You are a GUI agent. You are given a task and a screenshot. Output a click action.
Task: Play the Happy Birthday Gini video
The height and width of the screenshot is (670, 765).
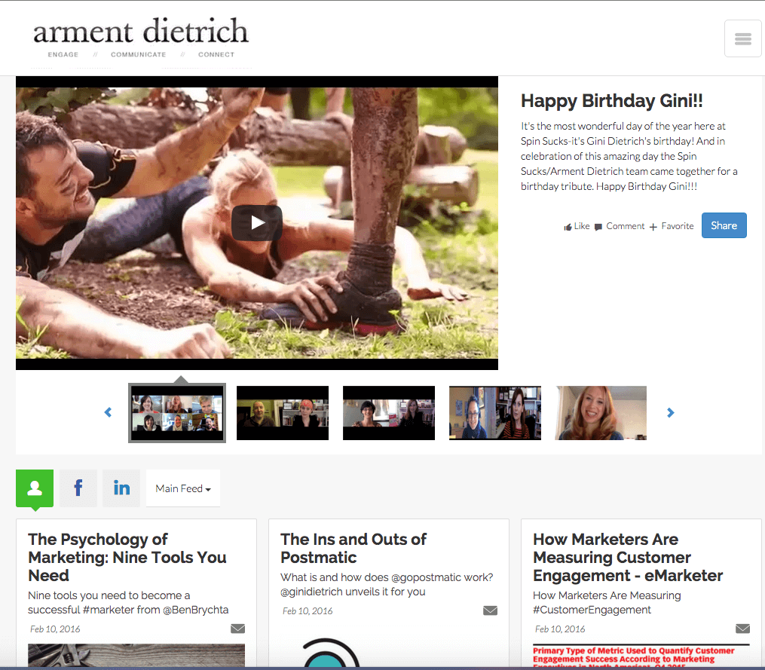(x=256, y=223)
